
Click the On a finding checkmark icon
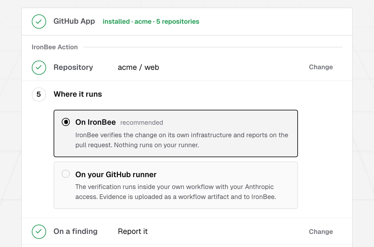tap(39, 231)
